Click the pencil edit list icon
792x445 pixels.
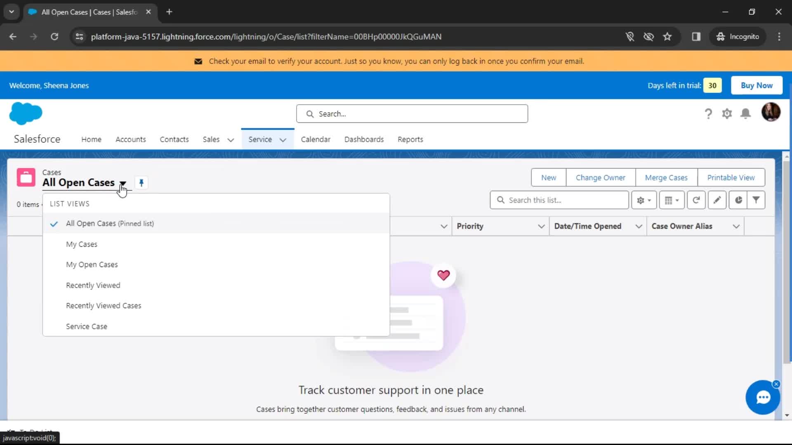click(x=717, y=200)
